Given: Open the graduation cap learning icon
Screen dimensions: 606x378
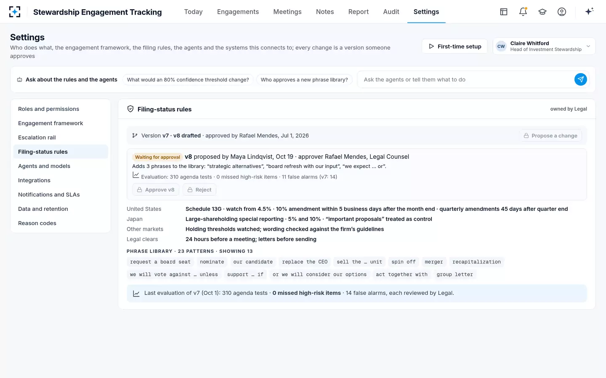Looking at the screenshot, I should pos(542,12).
